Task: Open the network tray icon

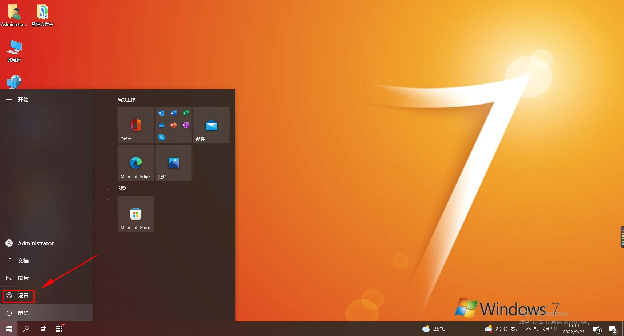Action: point(537,329)
